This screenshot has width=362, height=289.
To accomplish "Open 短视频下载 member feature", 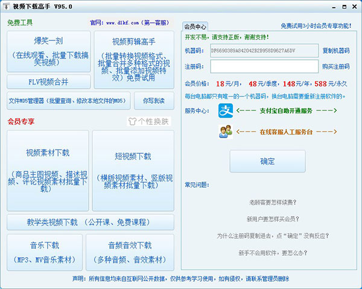I will pos(133,171).
